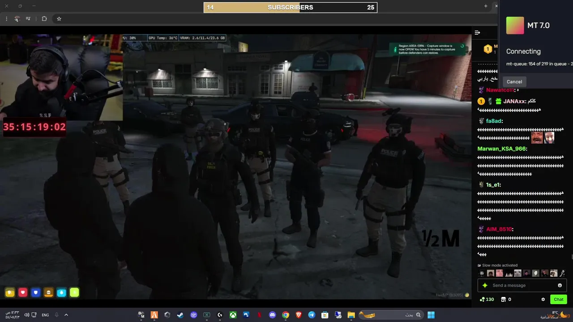
Task: Collapse chat panel using arrow icon
Action: click(477, 33)
